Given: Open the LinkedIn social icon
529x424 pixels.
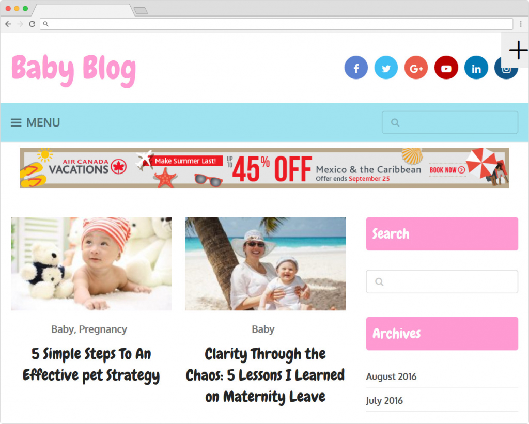Looking at the screenshot, I should point(476,68).
